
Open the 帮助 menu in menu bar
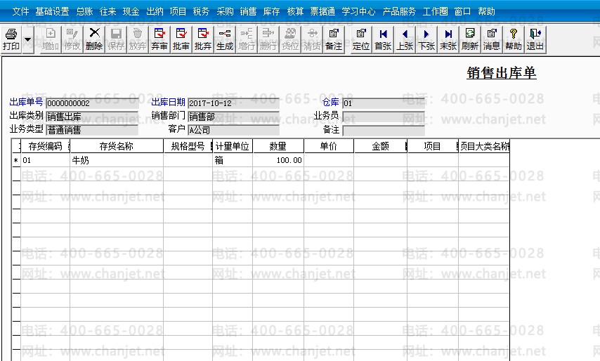(486, 11)
